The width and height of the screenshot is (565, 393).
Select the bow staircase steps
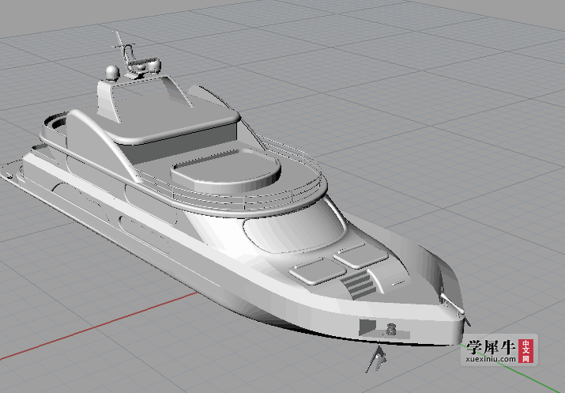(360, 285)
